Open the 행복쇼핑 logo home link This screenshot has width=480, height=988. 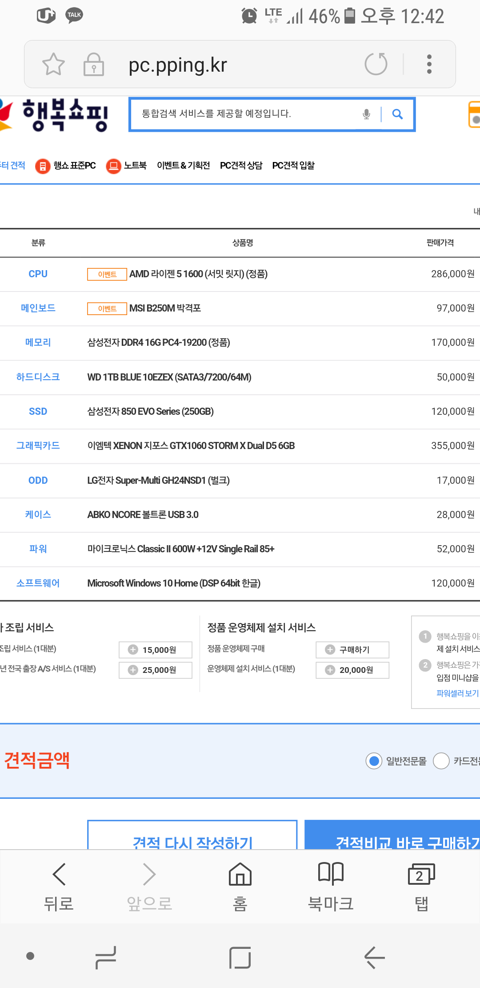point(54,115)
